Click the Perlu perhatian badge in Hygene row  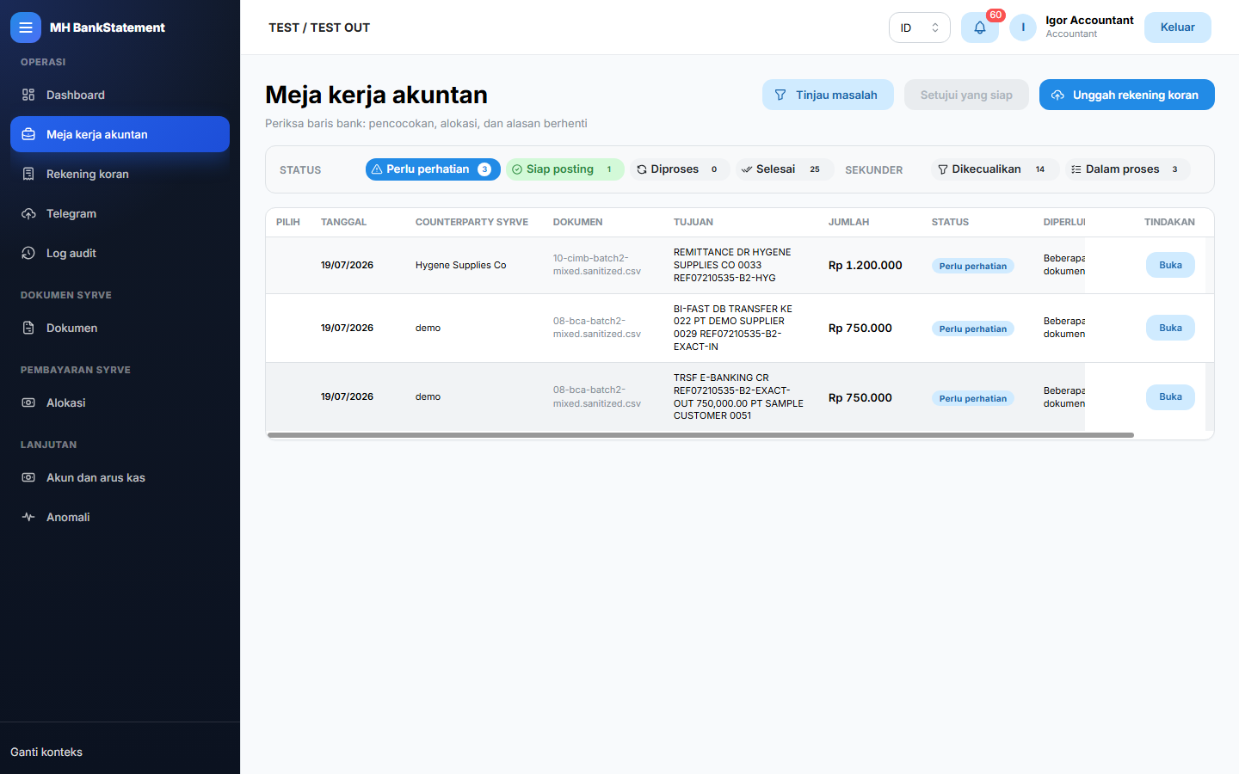973,266
